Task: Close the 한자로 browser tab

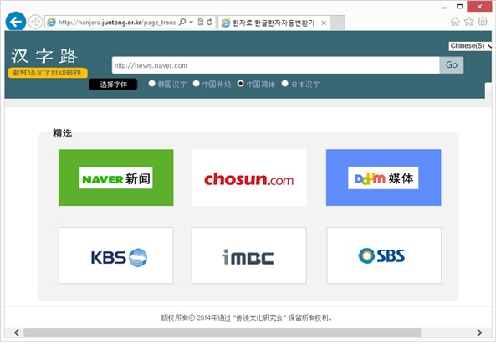Action: click(x=324, y=23)
